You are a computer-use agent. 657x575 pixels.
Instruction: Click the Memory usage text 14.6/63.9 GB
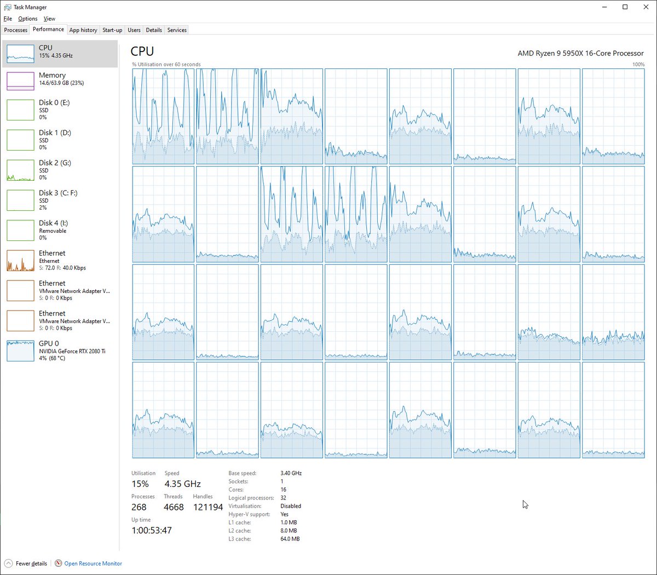tap(61, 83)
